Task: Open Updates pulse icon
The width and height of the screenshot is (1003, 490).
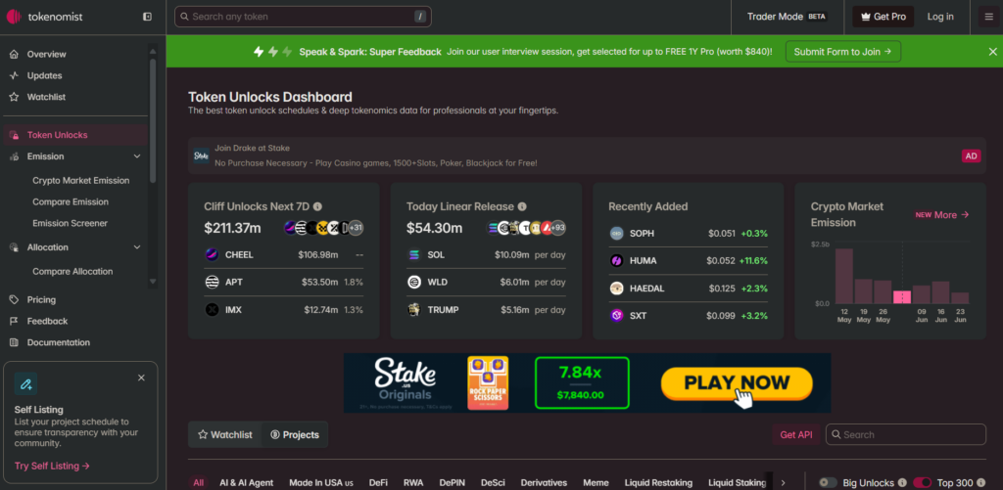Action: [14, 75]
